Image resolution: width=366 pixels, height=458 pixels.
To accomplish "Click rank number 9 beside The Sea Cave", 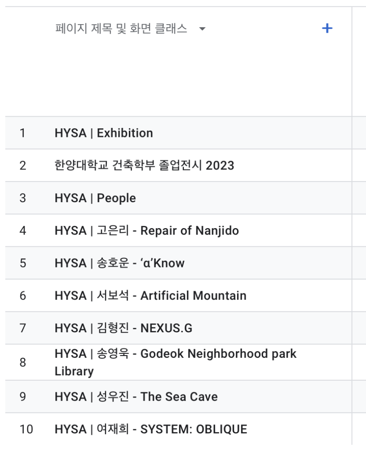I will pyautogui.click(x=23, y=397).
